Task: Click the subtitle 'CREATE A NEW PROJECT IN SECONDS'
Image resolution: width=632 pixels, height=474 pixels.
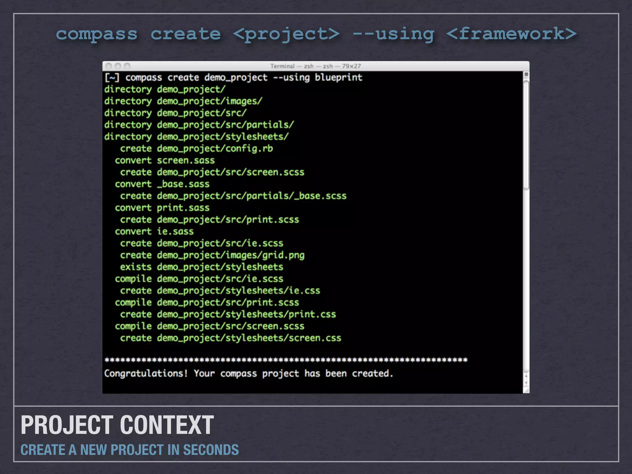Action: click(x=130, y=450)
